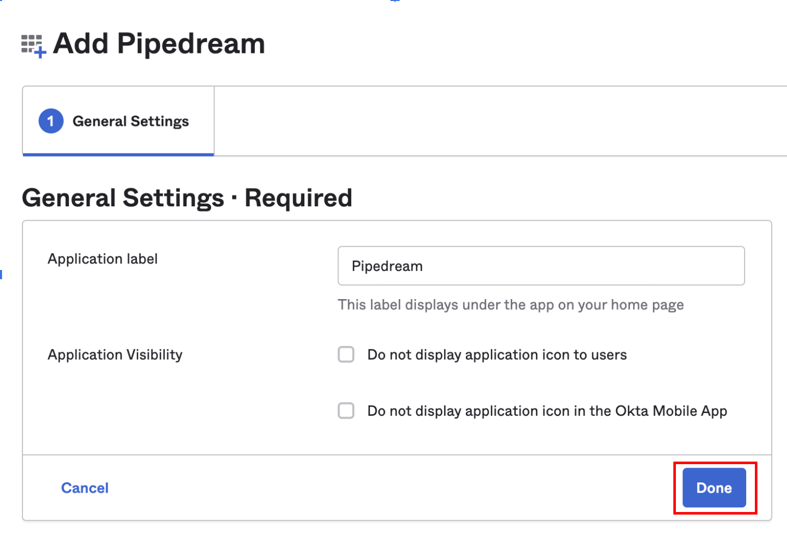Click the Application Visibility field label
The height and width of the screenshot is (538, 787).
pyautogui.click(x=115, y=354)
